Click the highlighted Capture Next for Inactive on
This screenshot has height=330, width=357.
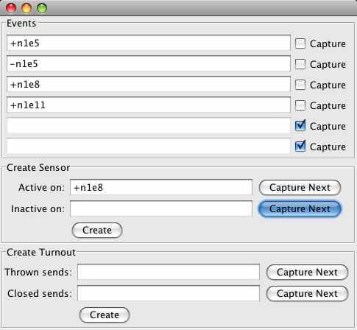click(300, 209)
